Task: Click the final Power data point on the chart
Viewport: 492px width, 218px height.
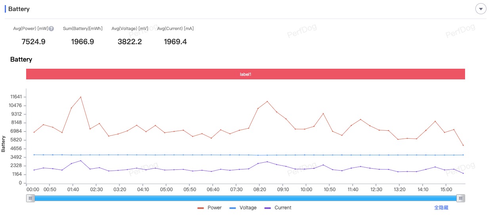Action: [x=463, y=145]
